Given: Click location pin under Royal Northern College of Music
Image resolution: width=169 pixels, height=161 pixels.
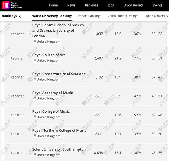Looking at the screenshot, I should (35, 136).
